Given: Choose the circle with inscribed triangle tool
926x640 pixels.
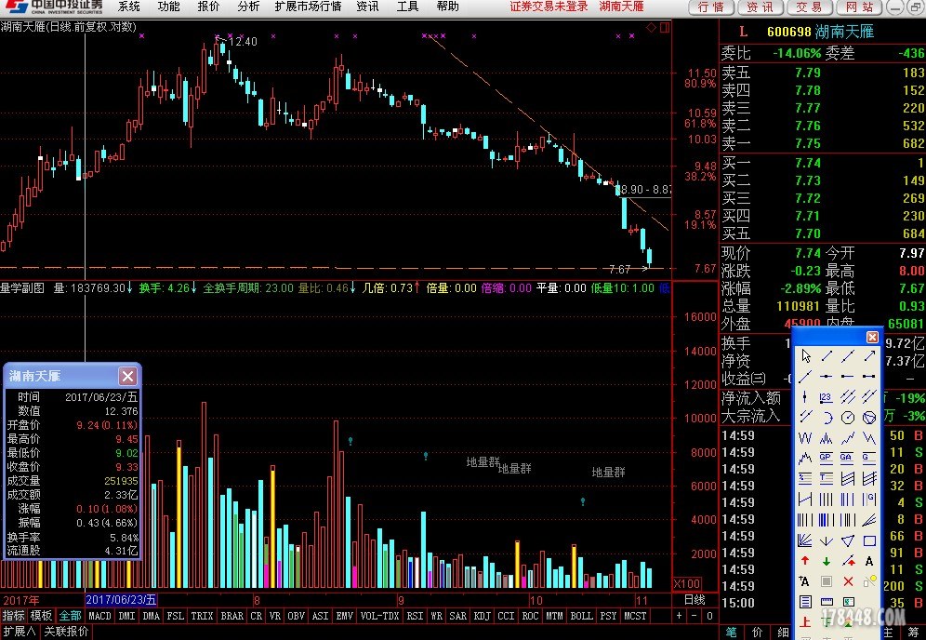Looking at the screenshot, I should pos(869,418).
